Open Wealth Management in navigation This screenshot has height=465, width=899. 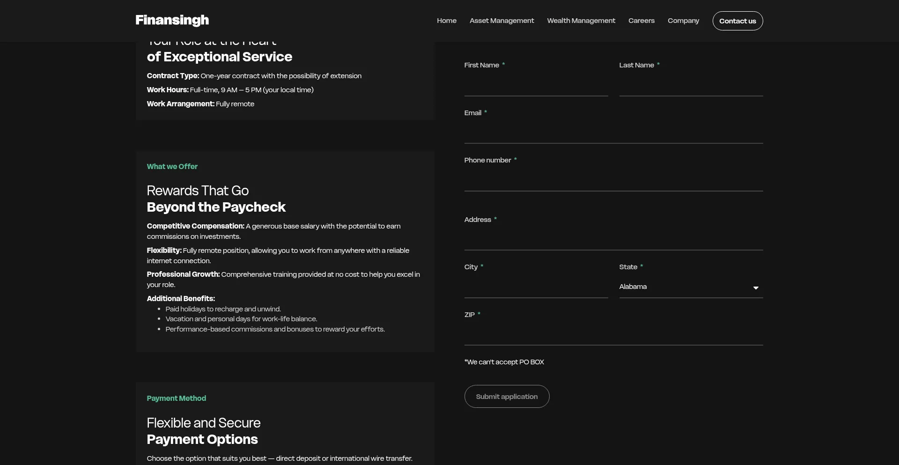pos(581,21)
